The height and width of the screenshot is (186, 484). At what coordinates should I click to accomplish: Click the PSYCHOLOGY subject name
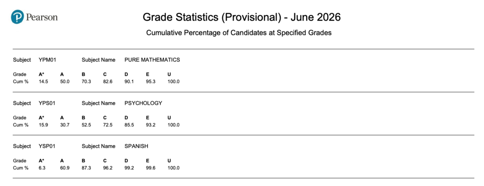pyautogui.click(x=143, y=103)
